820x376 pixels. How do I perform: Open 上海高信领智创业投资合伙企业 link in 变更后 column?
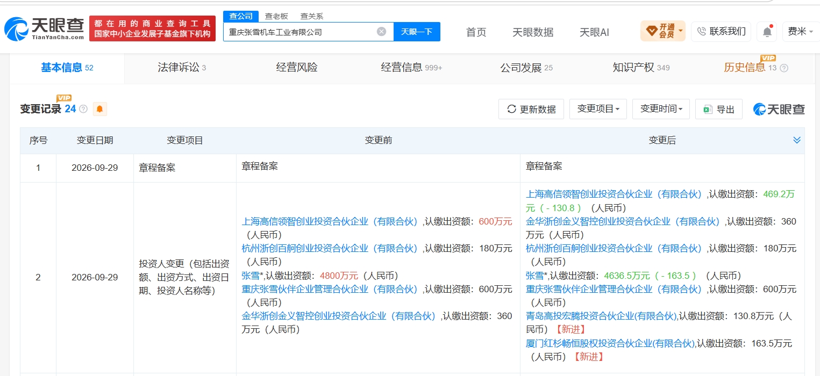(614, 194)
